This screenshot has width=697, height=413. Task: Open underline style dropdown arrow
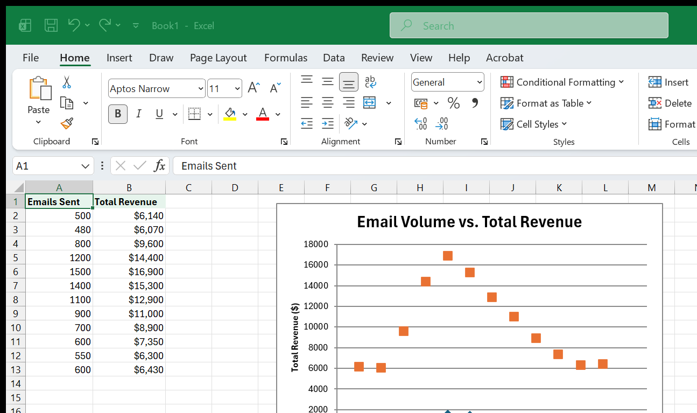click(175, 114)
